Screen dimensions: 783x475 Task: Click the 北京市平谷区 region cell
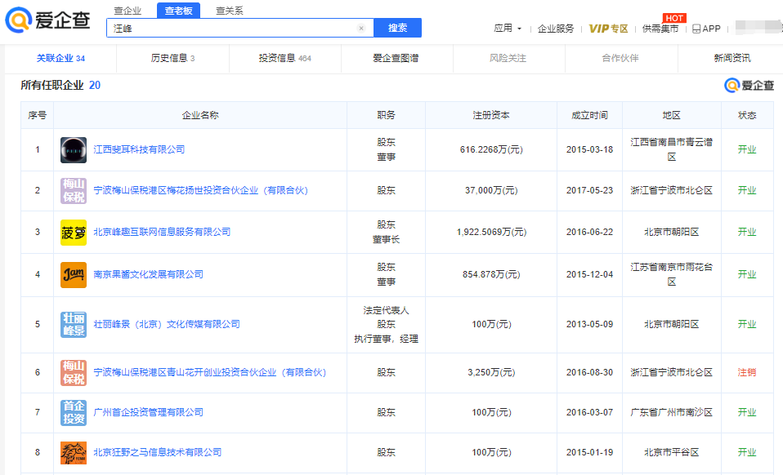672,452
